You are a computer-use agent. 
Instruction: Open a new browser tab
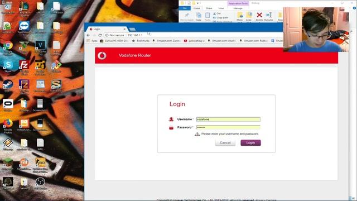click(x=132, y=29)
